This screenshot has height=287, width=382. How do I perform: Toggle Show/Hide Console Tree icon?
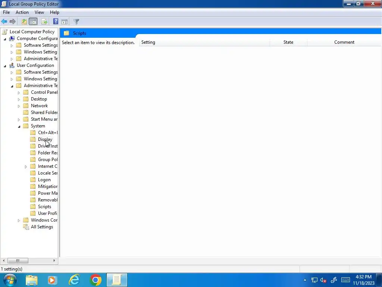click(x=33, y=21)
